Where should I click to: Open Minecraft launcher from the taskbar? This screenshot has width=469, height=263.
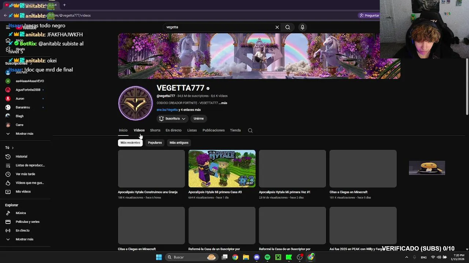pyautogui.click(x=278, y=257)
